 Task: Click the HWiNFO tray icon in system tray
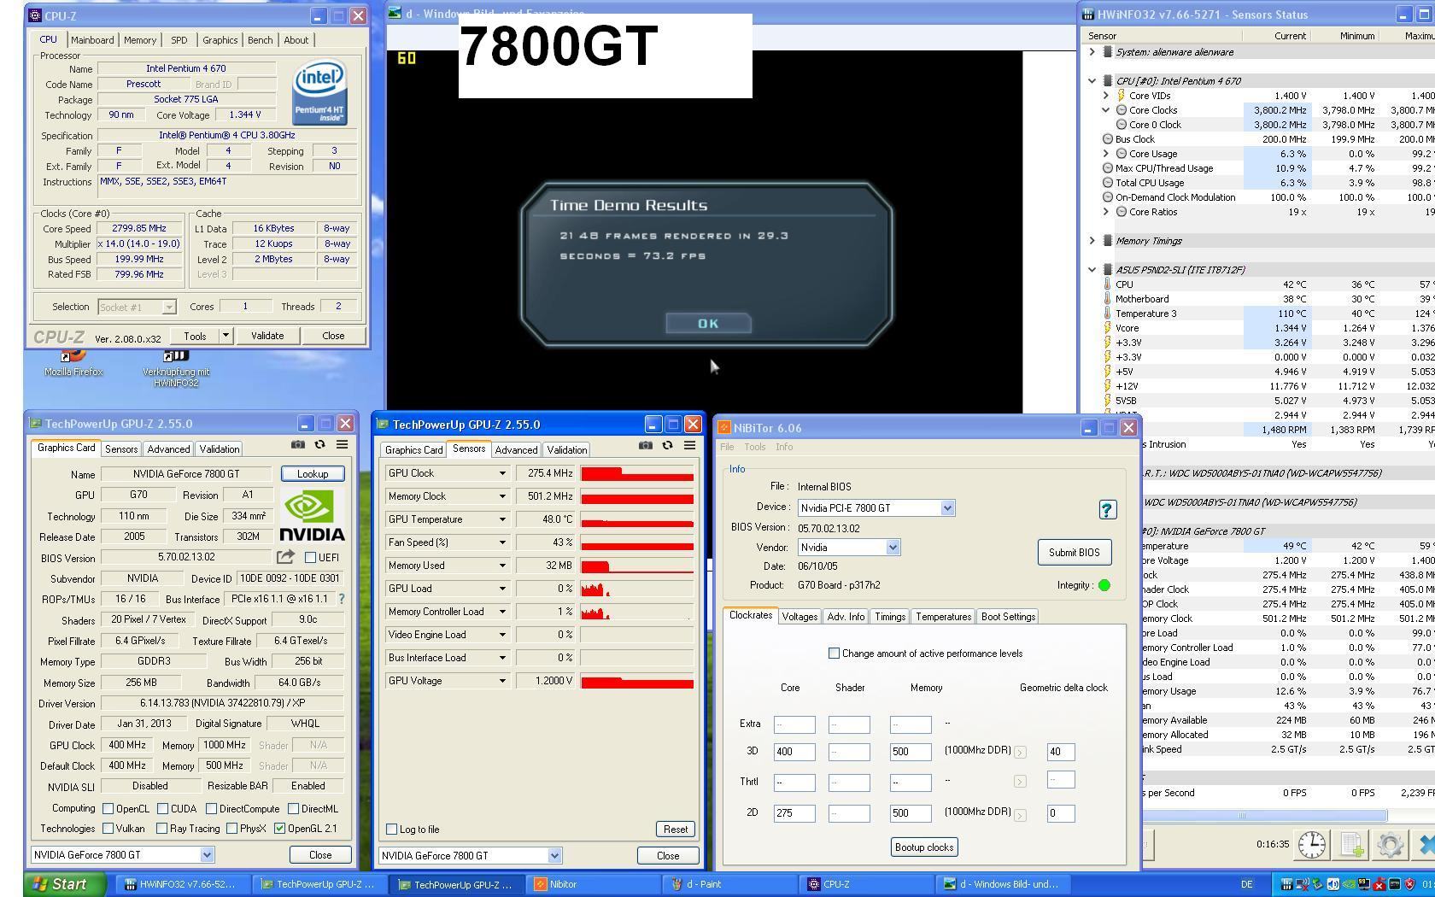pos(1288,884)
